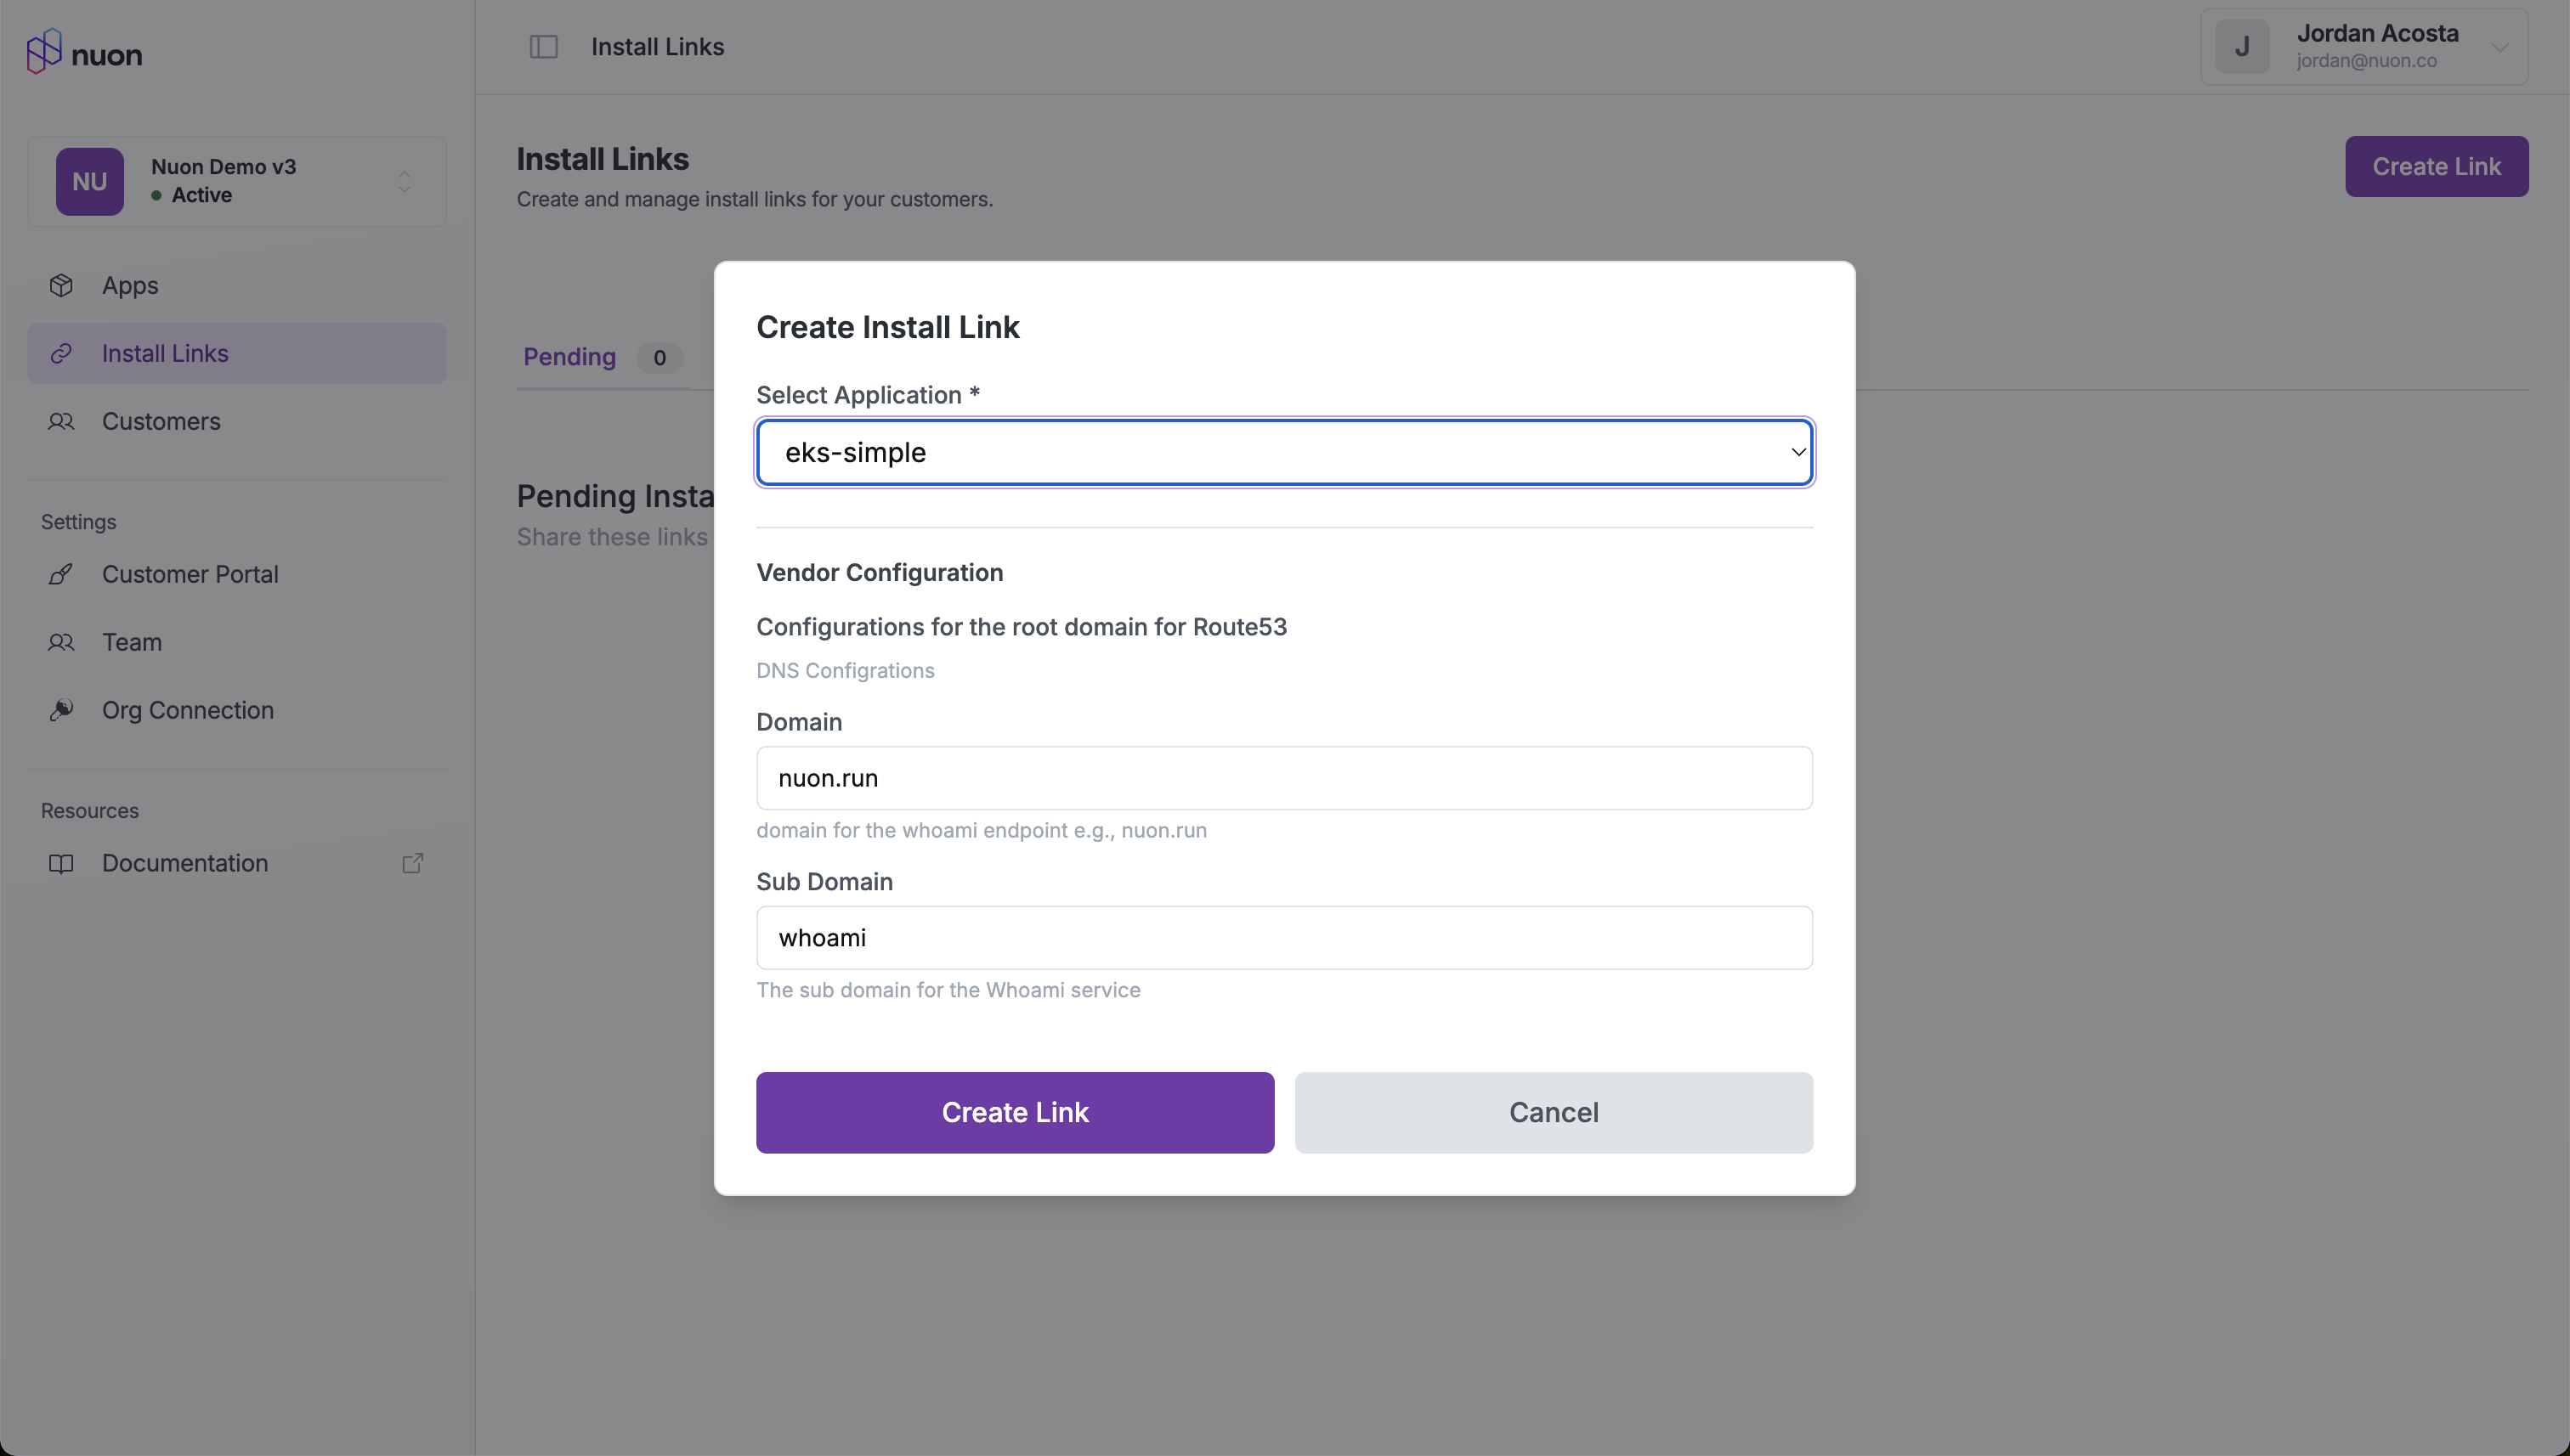Click the J user avatar in top bar
Viewport: 2570px width, 1456px height.
pos(2242,46)
